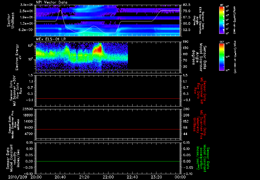Click the 67.5 sun elevation tick label
The width and height of the screenshot is (260, 180).
tap(187, 17)
